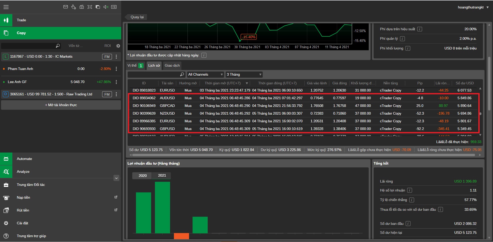The width and height of the screenshot is (493, 242).
Task: Click the Mở tài khoản thực button
Action: pyautogui.click(x=61, y=105)
